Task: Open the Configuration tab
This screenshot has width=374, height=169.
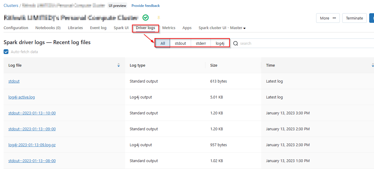Action: click(16, 28)
